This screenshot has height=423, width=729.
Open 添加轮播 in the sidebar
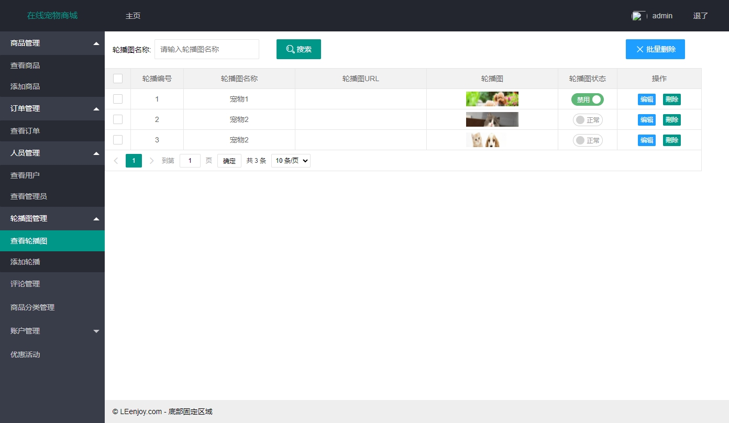(x=52, y=262)
